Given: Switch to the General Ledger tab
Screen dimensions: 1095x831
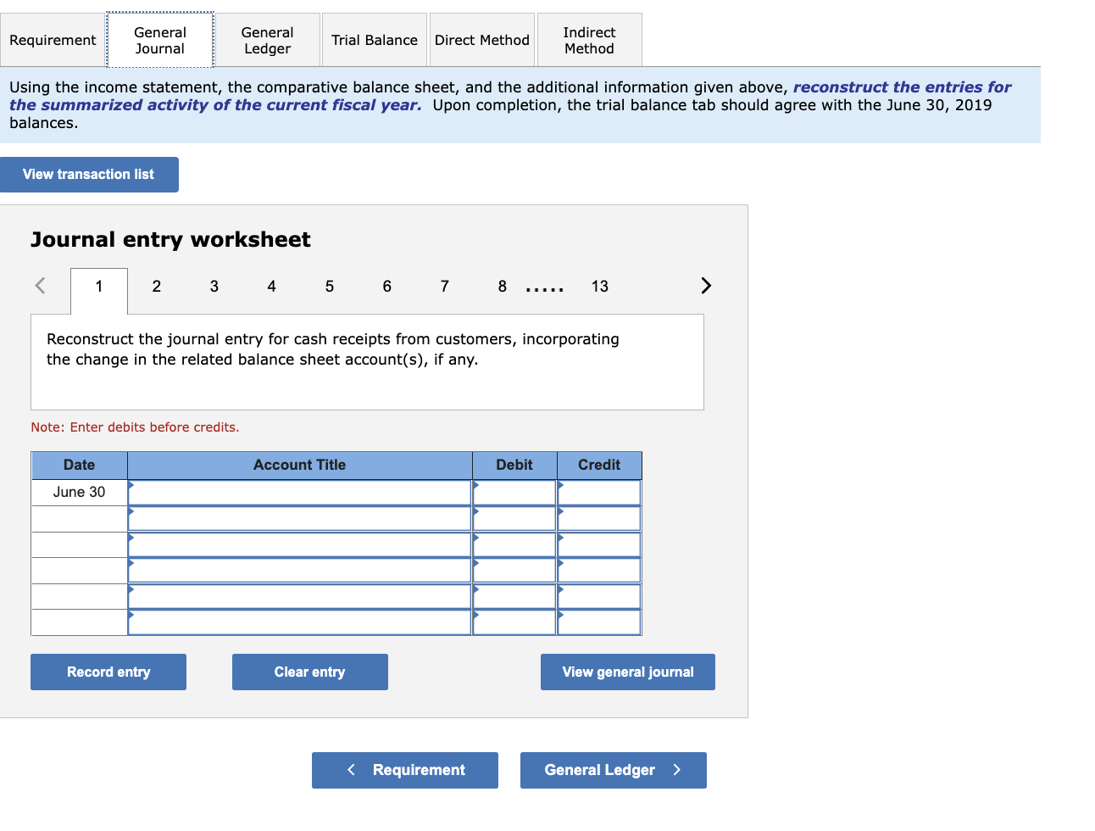Looking at the screenshot, I should (x=268, y=40).
